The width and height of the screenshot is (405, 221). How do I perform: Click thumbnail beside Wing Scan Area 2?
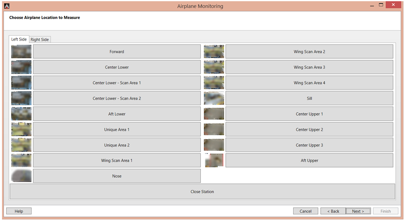pyautogui.click(x=214, y=51)
